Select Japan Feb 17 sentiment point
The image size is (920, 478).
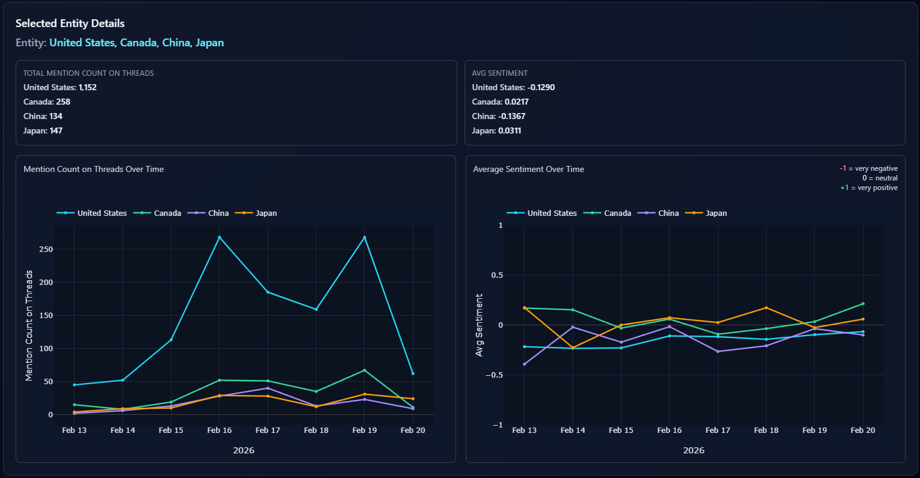click(x=718, y=323)
